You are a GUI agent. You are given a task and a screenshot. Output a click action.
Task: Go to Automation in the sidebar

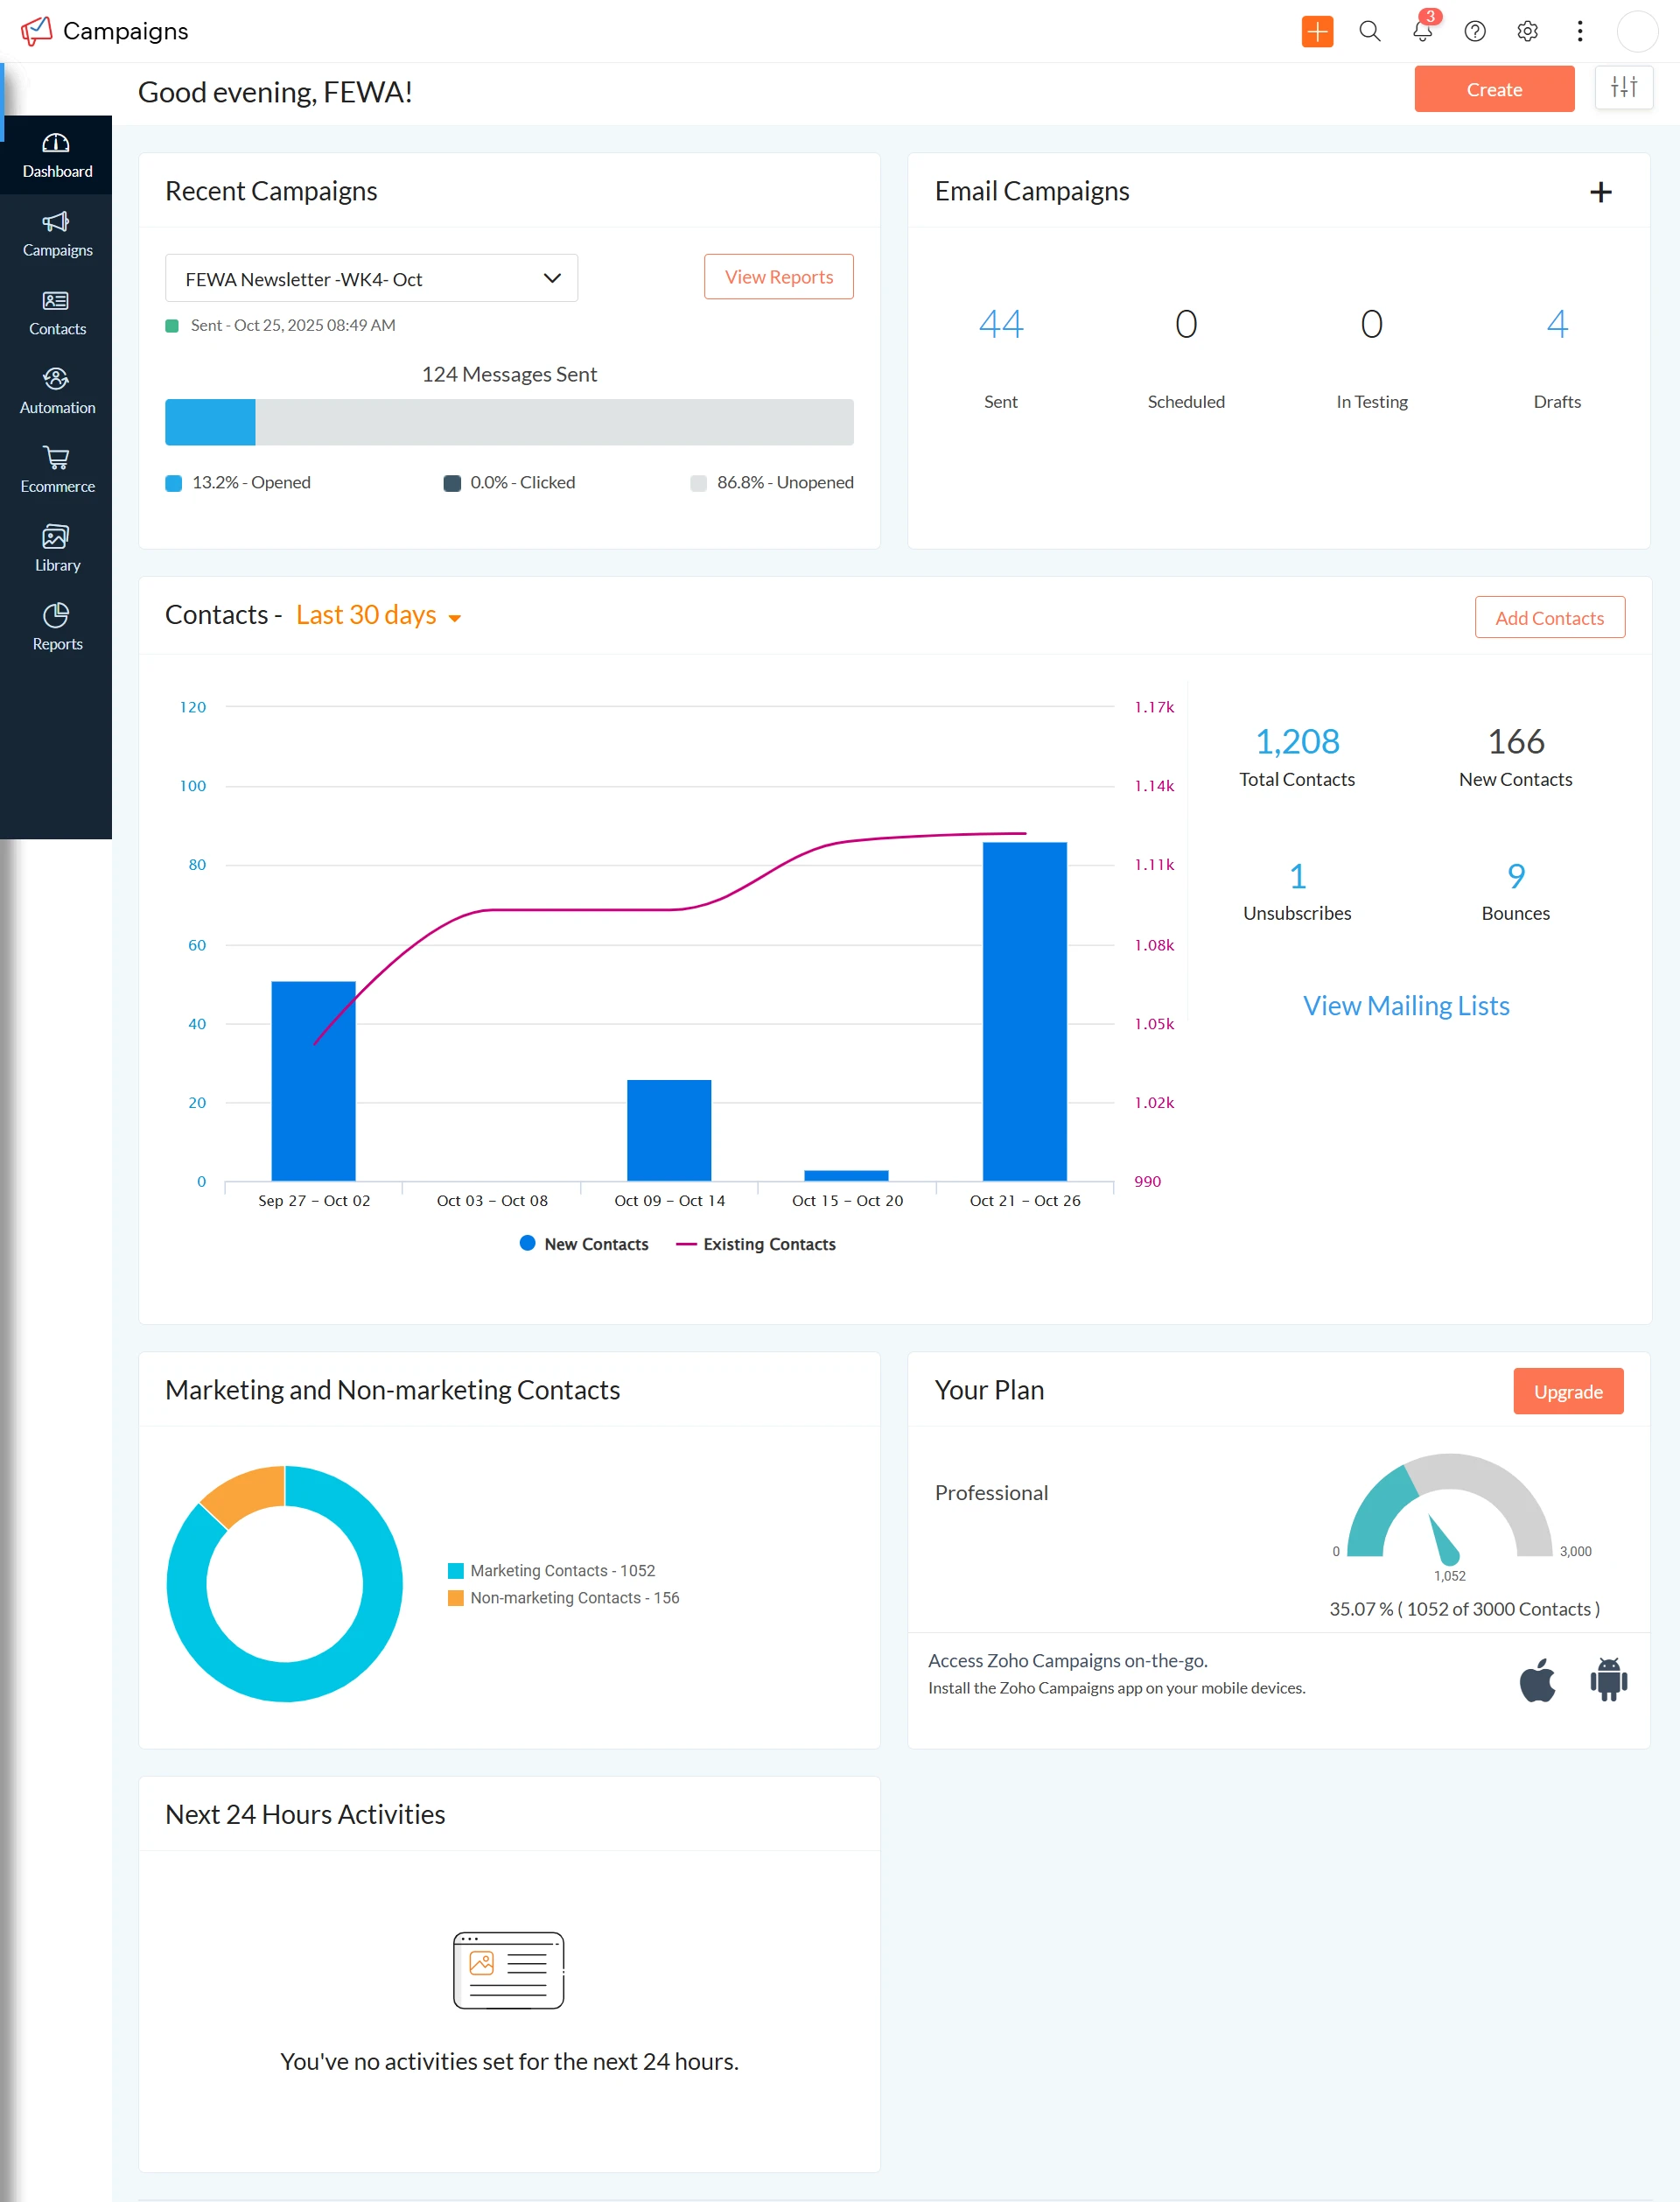[57, 391]
